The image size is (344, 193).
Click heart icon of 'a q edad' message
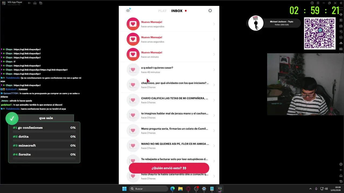tap(133, 70)
